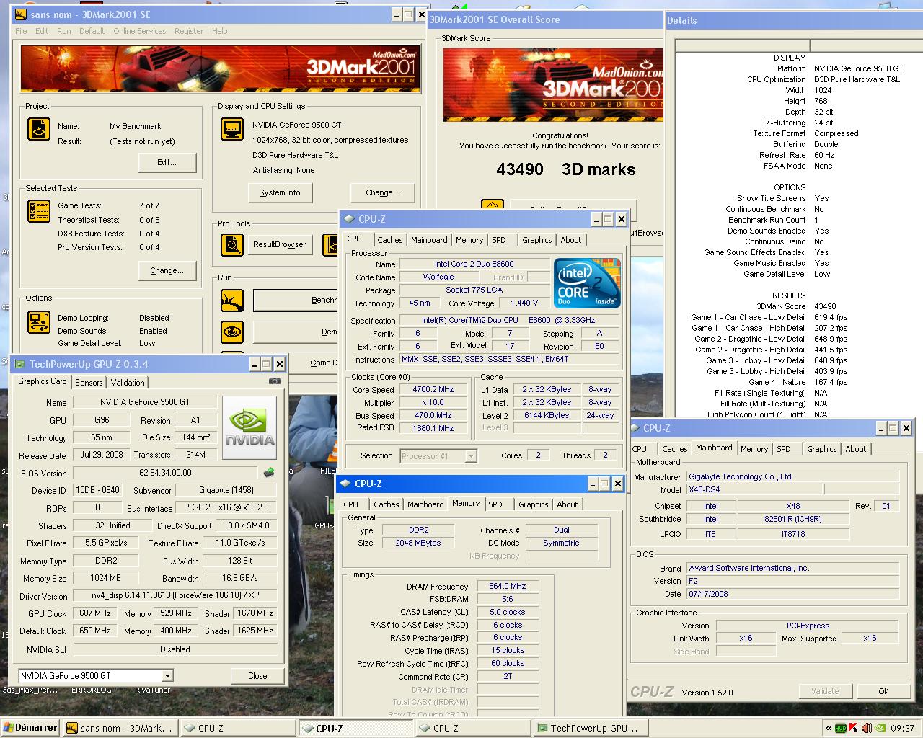Viewport: 923px width, 738px height.
Task: Click Change... under Selected Tests
Action: (167, 270)
